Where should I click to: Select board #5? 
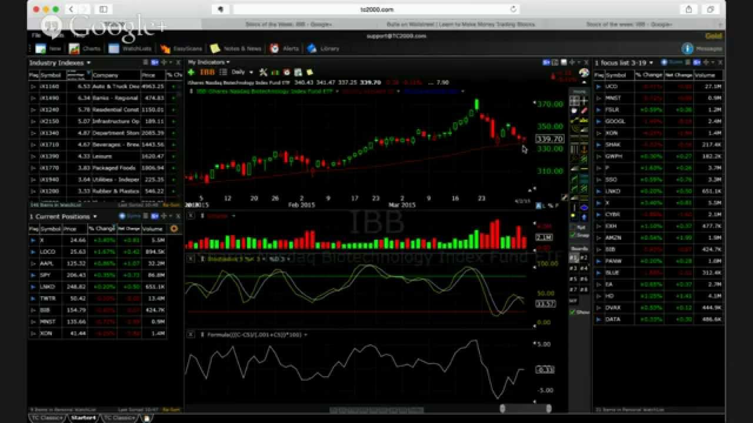click(x=573, y=279)
